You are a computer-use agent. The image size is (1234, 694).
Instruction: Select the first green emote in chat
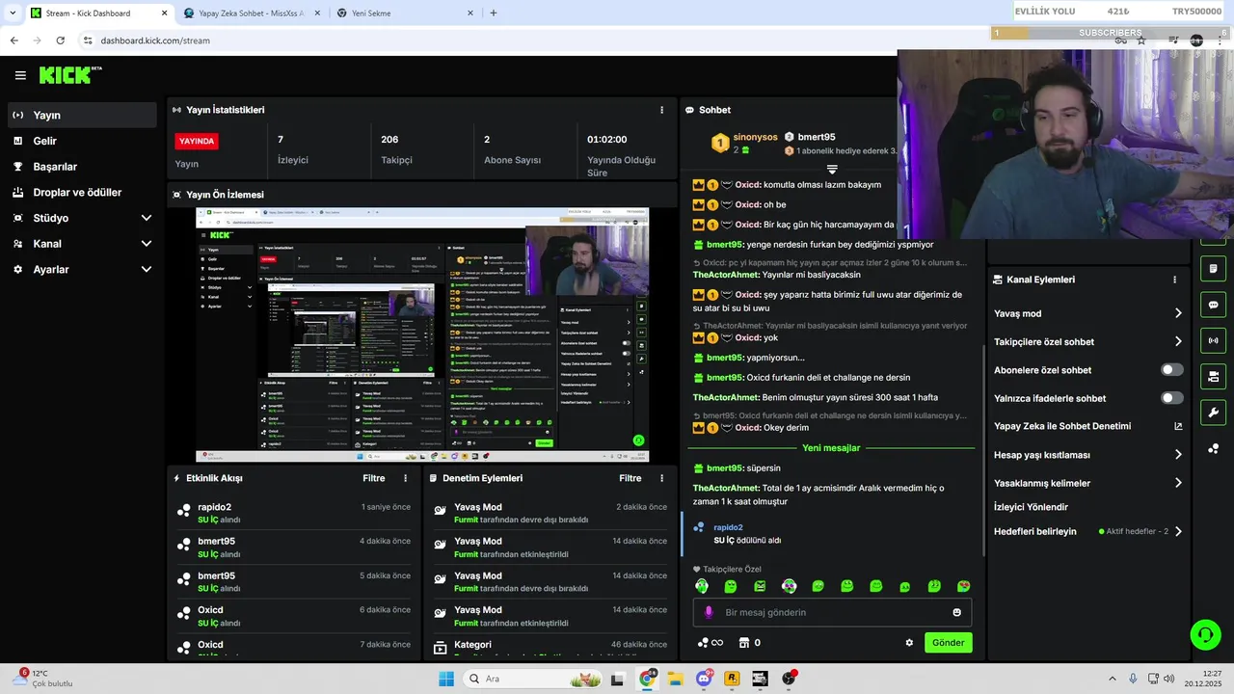[x=702, y=586]
